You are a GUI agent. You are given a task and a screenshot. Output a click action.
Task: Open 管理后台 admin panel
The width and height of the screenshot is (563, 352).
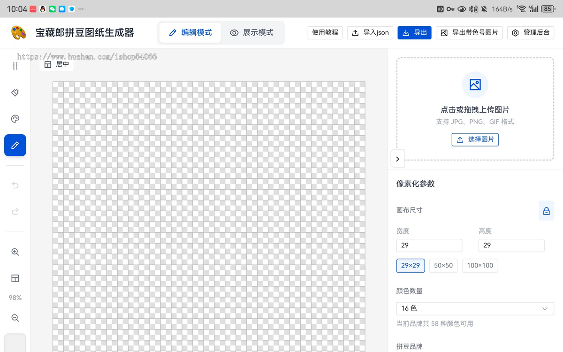531,32
